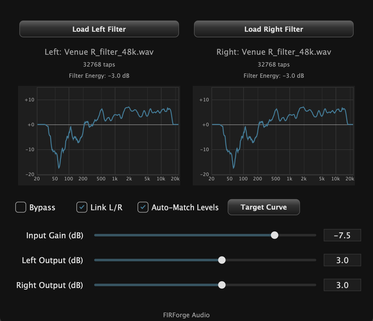Disable Auto-Match Levels checkbox
The image size is (373, 321).
(x=143, y=207)
